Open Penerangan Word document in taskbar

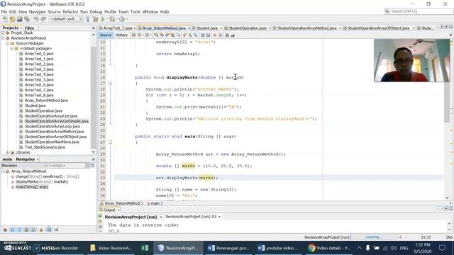(228, 248)
